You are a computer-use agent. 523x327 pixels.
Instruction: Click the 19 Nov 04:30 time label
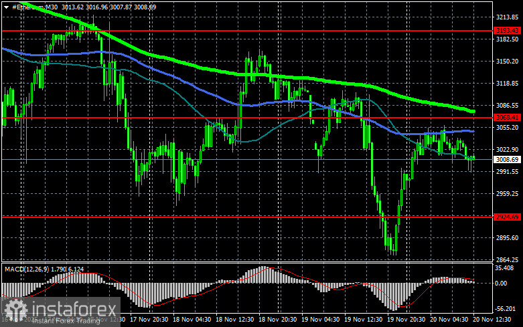tap(321, 320)
